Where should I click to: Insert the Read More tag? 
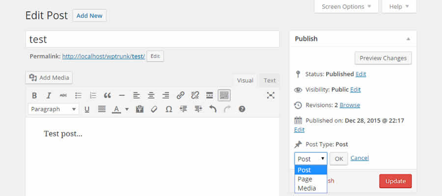pos(209,95)
